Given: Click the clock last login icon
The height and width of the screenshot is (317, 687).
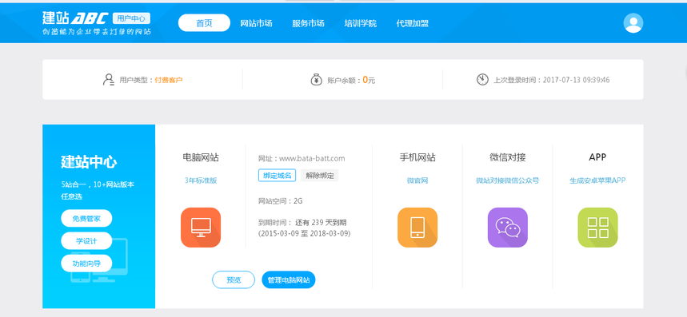Looking at the screenshot, I should pyautogui.click(x=482, y=80).
